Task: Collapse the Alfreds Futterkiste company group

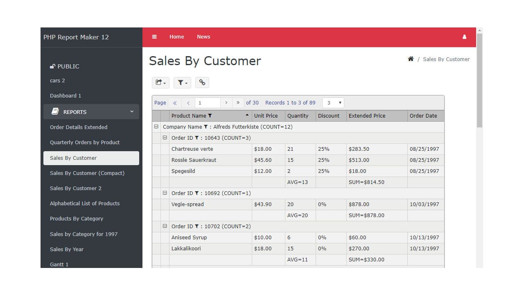Action: (156, 127)
